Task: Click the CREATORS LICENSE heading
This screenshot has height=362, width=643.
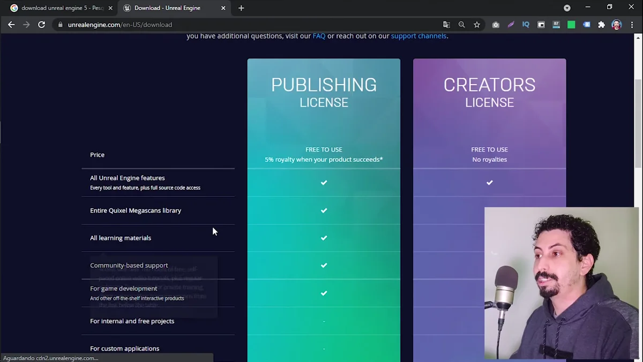Action: pos(489,93)
